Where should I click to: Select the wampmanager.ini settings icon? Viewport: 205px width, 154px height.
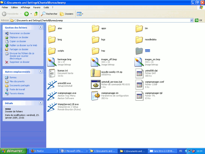tap(95, 96)
